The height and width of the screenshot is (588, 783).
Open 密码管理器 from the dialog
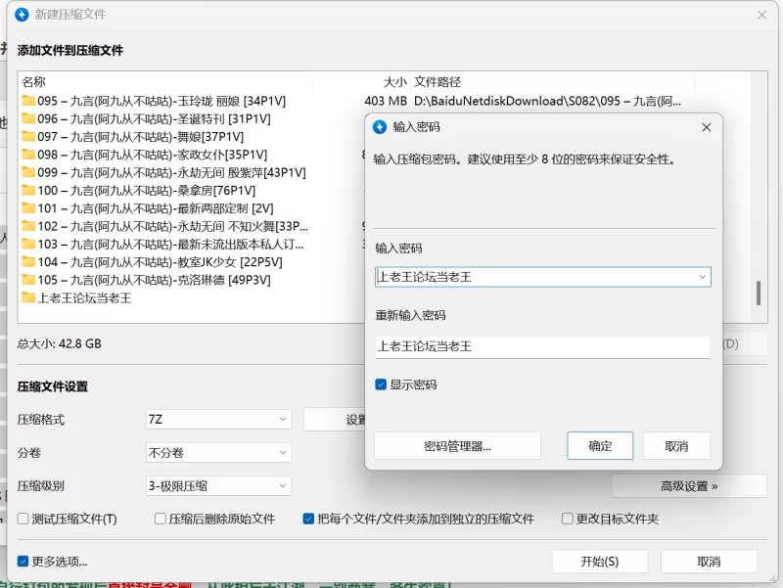click(x=457, y=446)
